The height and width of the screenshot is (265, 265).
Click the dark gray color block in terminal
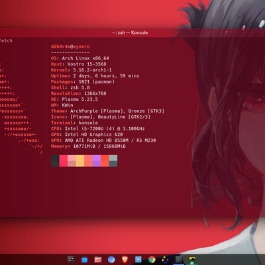click(55, 161)
